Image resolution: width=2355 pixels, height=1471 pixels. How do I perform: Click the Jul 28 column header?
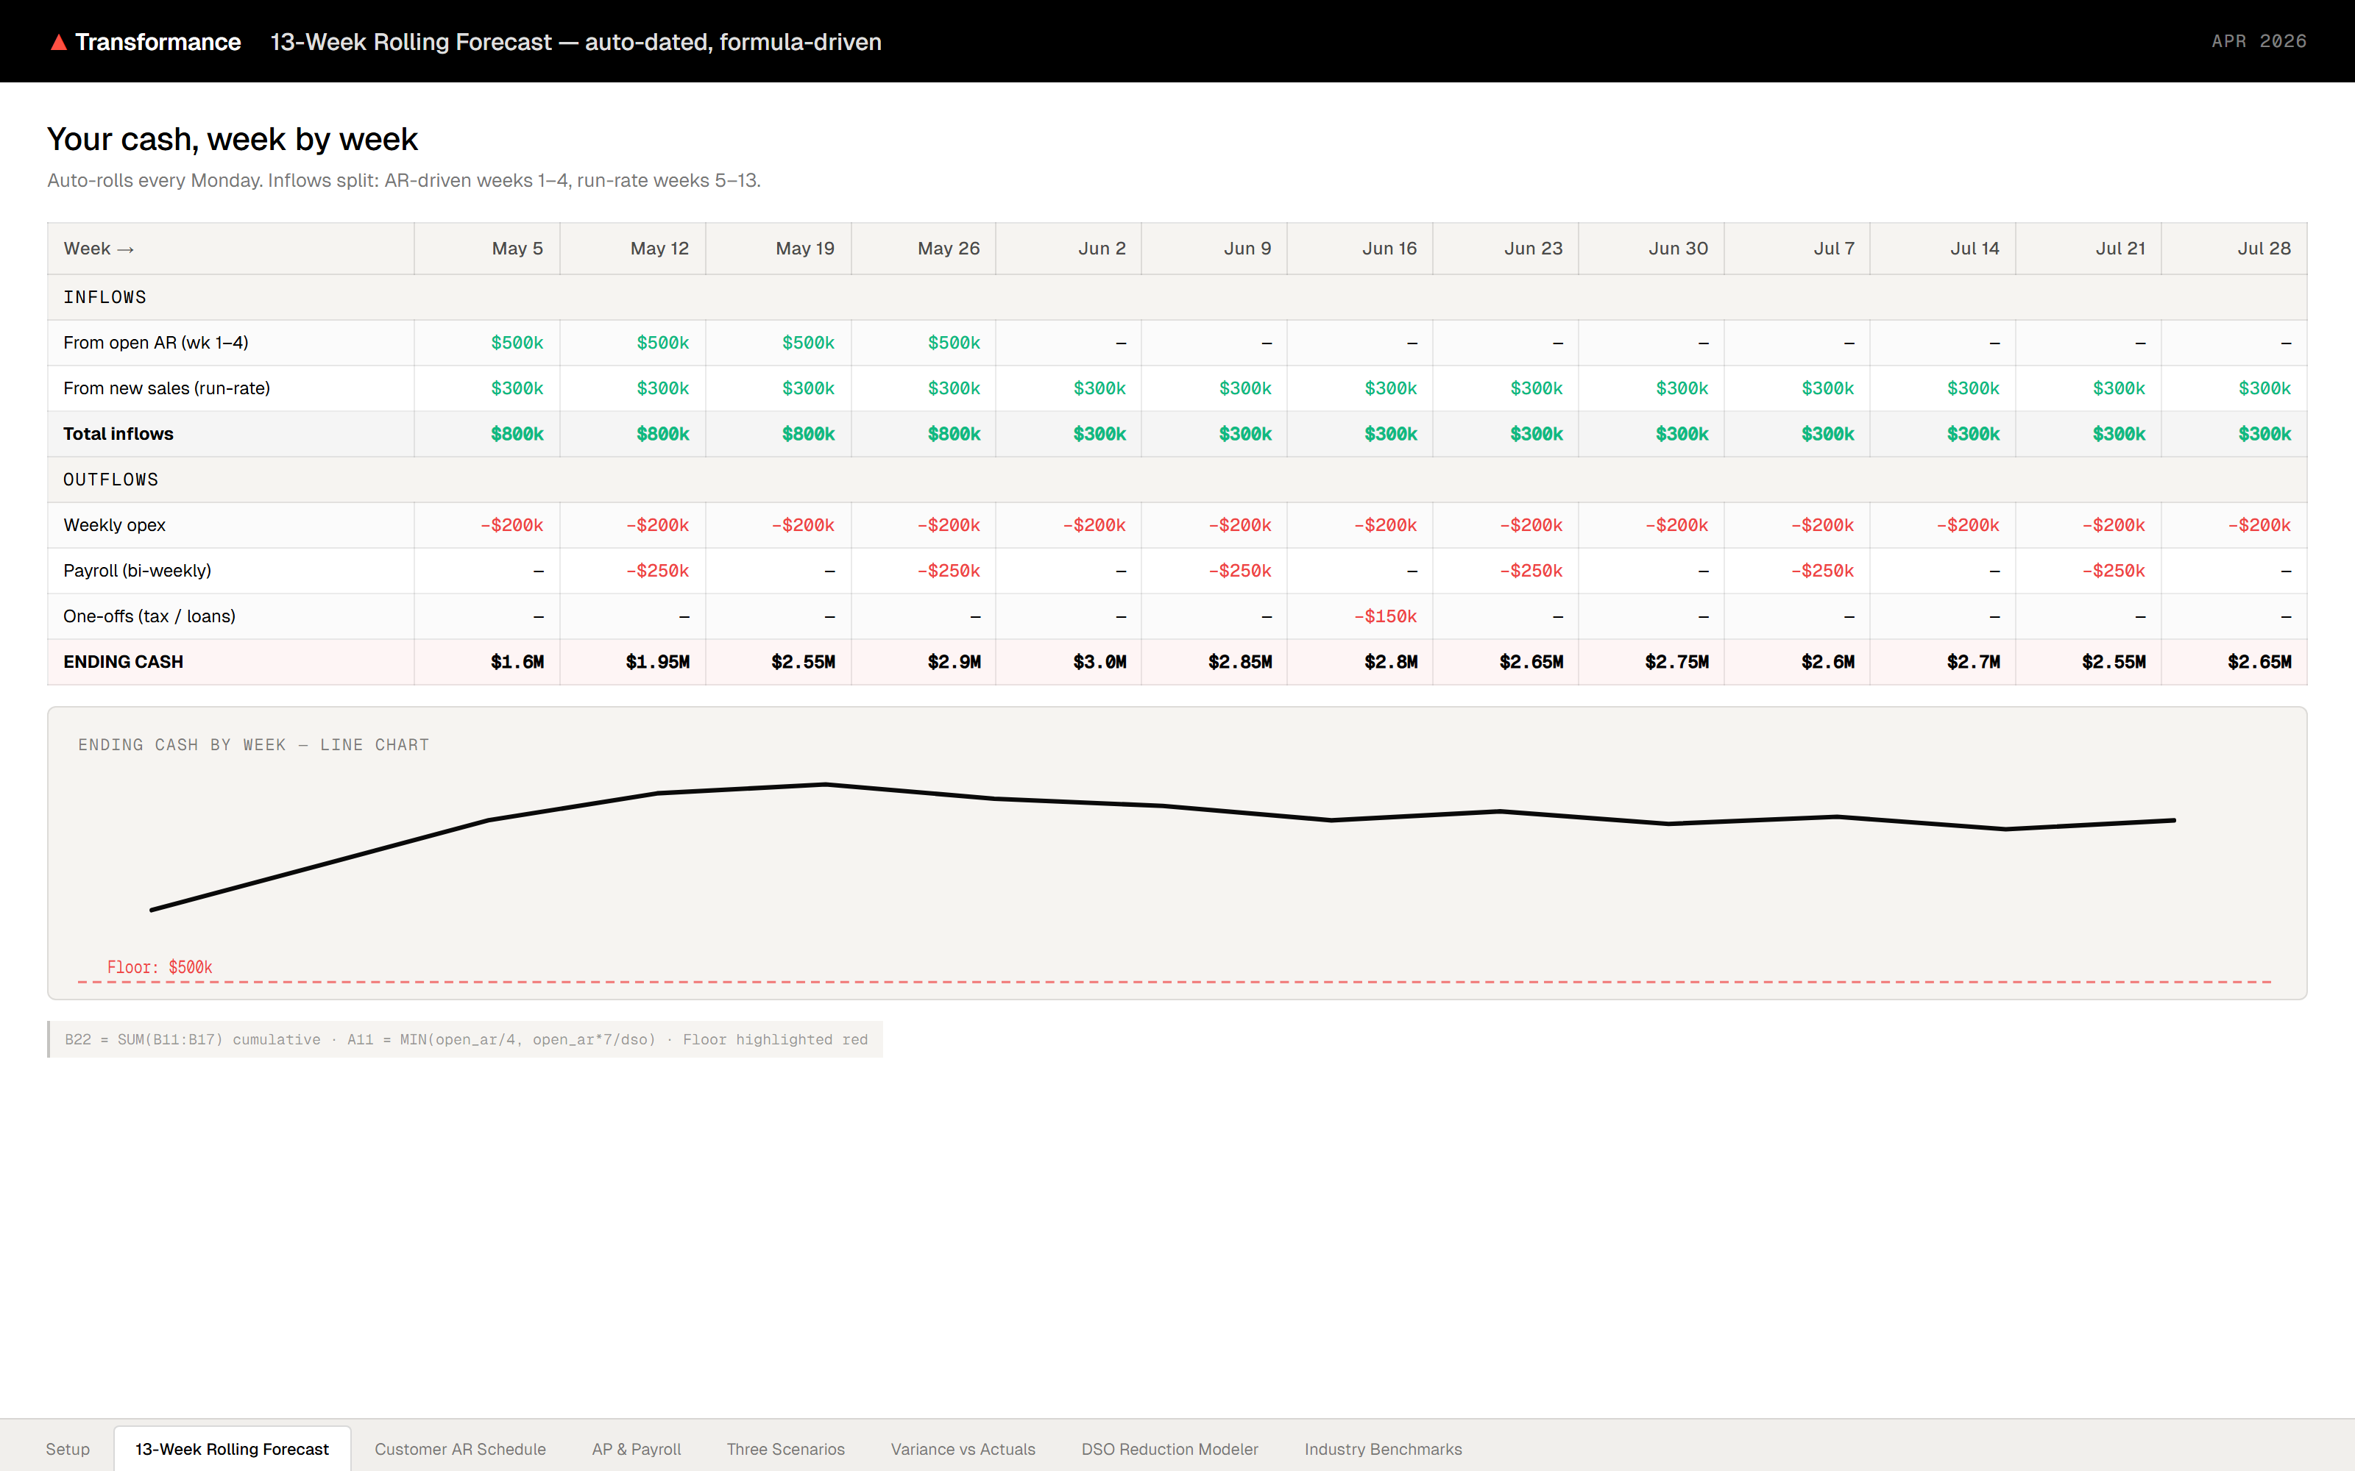click(x=2264, y=248)
